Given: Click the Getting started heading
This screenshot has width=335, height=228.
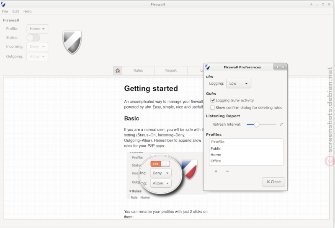Looking at the screenshot, I should pos(151,88).
